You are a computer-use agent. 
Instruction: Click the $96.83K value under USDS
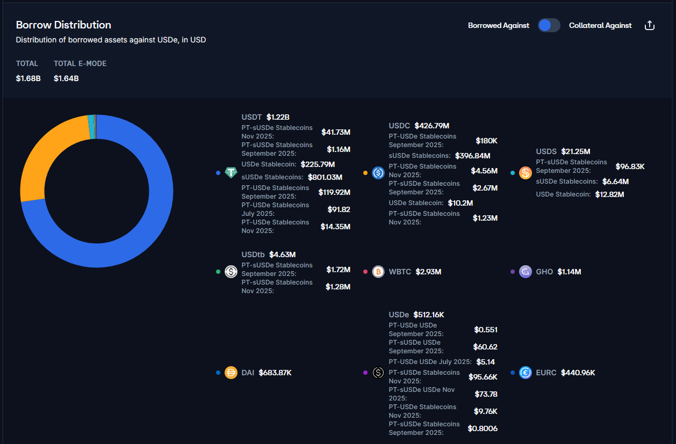[x=630, y=166]
